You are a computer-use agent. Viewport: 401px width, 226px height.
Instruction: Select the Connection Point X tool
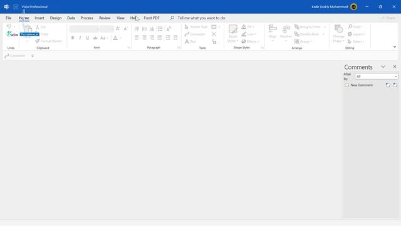click(214, 34)
